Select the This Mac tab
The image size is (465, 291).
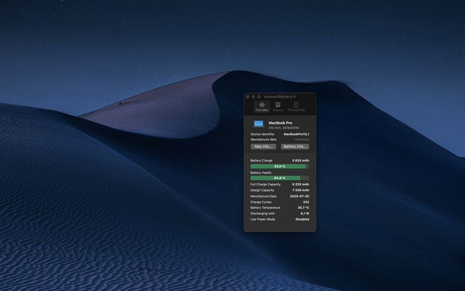point(262,107)
